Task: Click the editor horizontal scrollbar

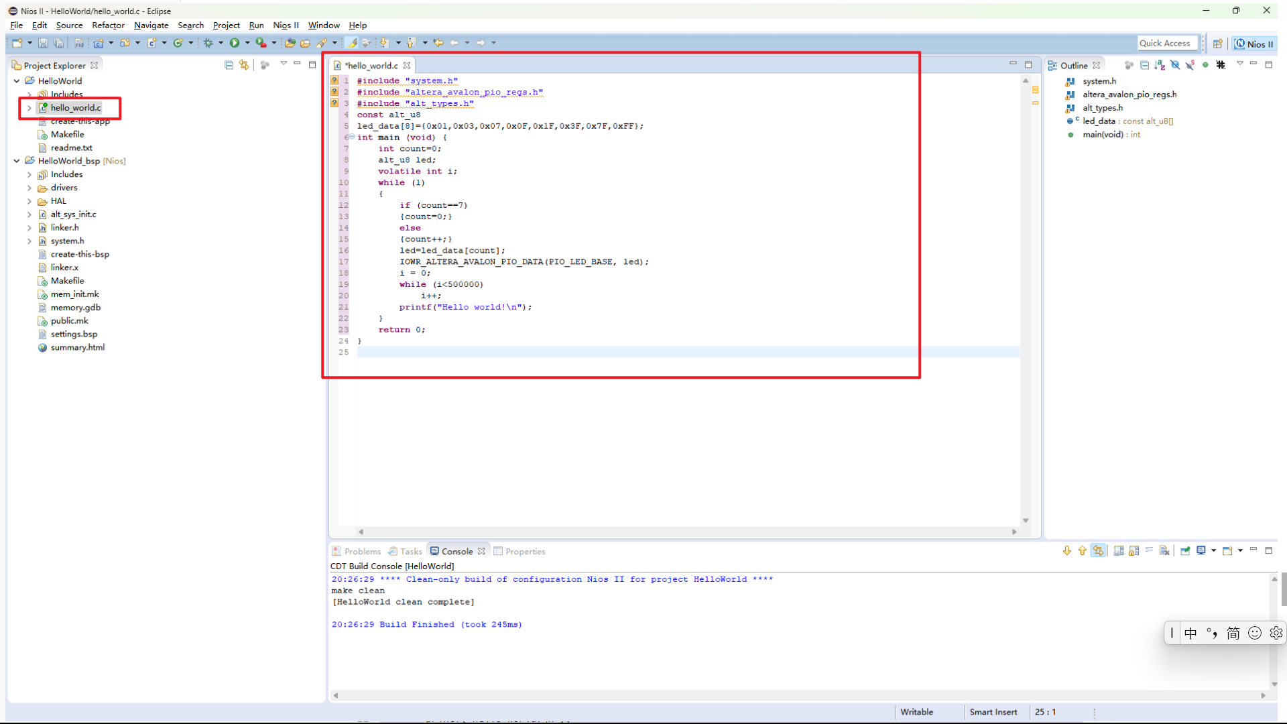Action: tap(687, 532)
